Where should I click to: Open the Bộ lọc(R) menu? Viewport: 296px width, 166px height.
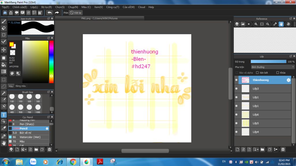pos(47,7)
